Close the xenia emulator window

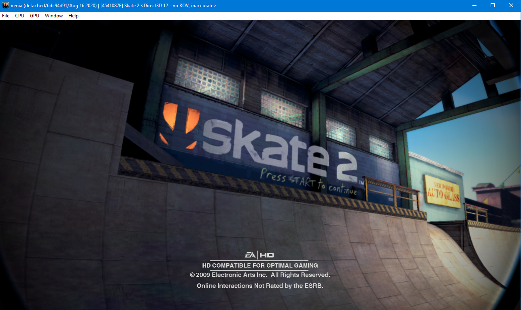[x=511, y=6]
